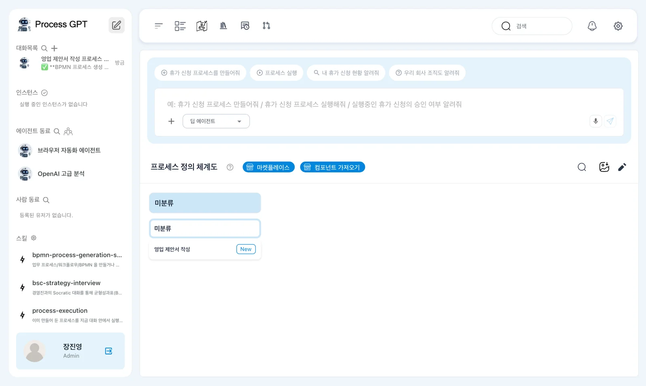Image resolution: width=646 pixels, height=386 pixels.
Task: Open the OpenAI 고급 분석 agent
Action: (x=71, y=174)
